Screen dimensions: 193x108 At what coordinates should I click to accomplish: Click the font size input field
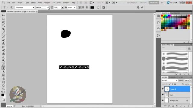click(58, 7)
